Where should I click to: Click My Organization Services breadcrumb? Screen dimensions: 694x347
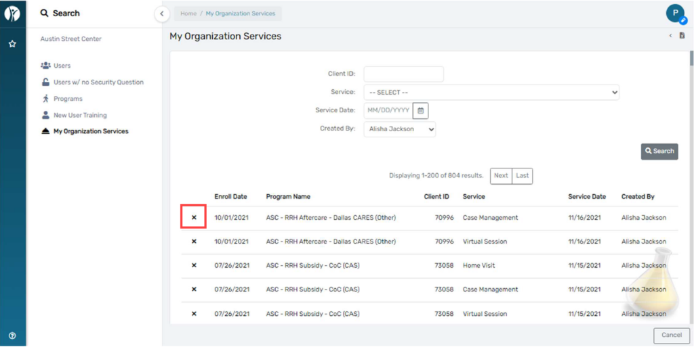pos(241,14)
